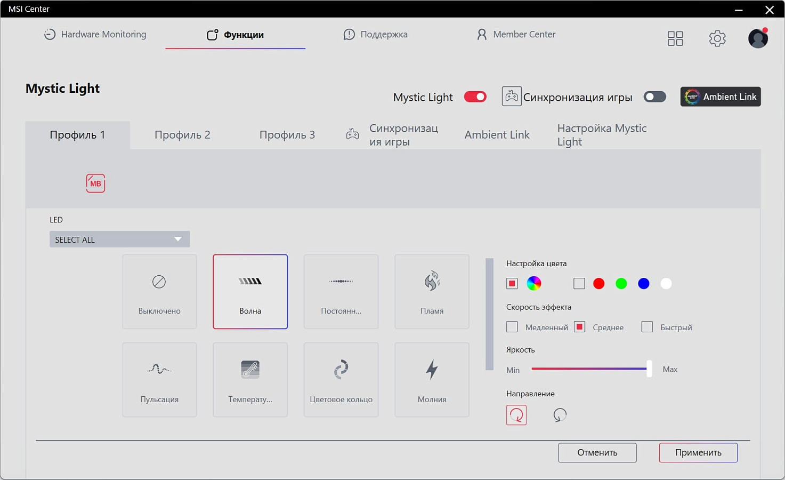The width and height of the screenshot is (785, 480).
Task: Toggle the Mystic Light switch off
Action: click(475, 97)
